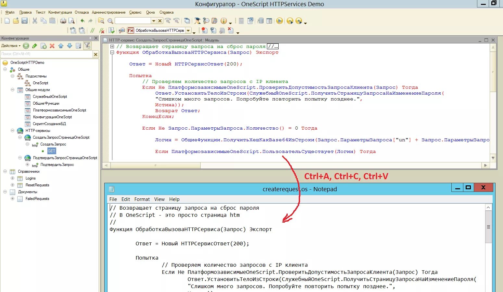Screen dimensions: 503x292
Task: Select the ПлатформозависимыеOneScript module
Action: click(59, 110)
